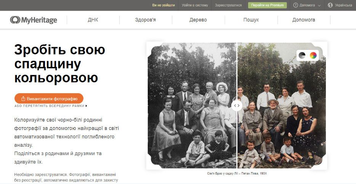Click Зареєструватися link
356x184 pixels.
point(228,5)
